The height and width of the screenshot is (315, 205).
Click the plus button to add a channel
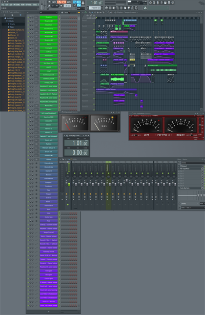pos(49,311)
